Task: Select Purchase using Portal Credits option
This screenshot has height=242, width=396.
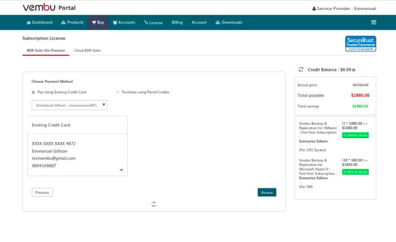Action: click(118, 92)
